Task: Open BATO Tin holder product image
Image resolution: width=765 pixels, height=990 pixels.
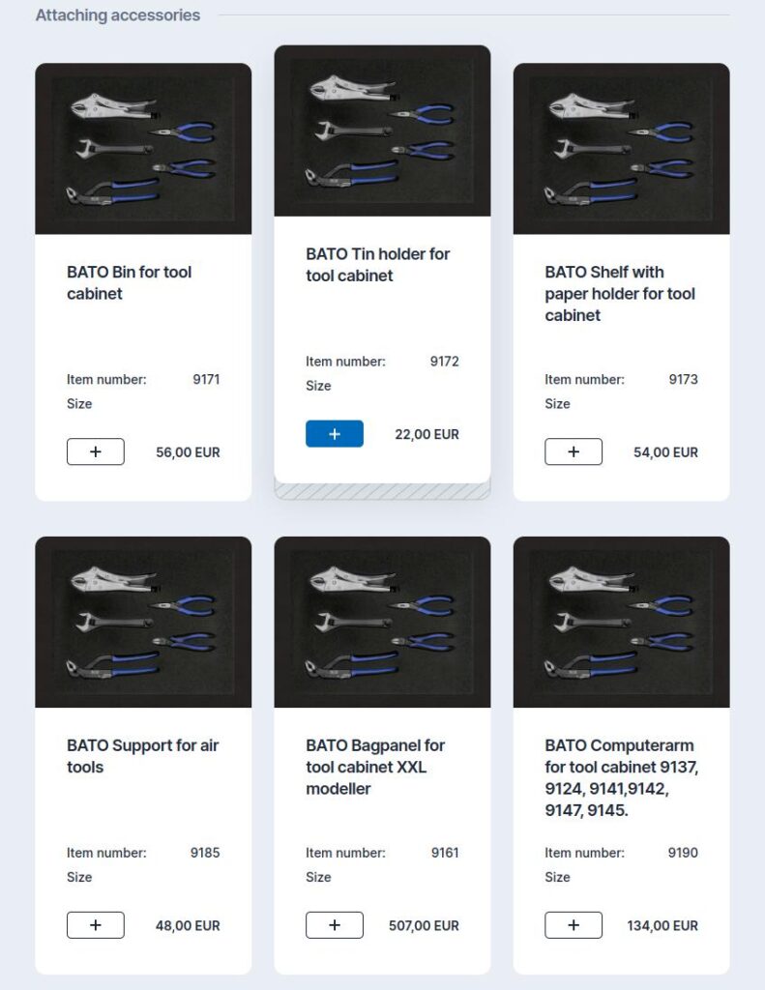Action: click(382, 131)
